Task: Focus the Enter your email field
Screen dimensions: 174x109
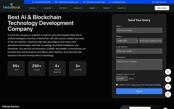Action: (139, 51)
